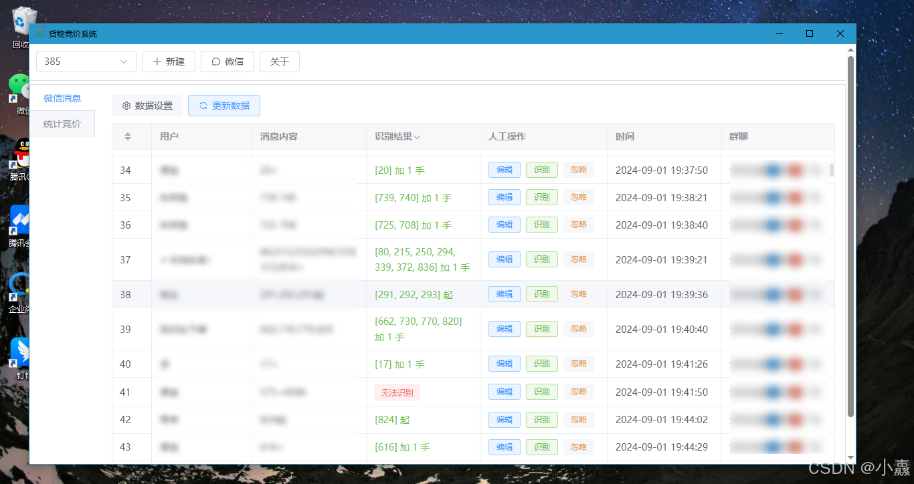
Task: Click 识别 in row 36
Action: tap(542, 225)
